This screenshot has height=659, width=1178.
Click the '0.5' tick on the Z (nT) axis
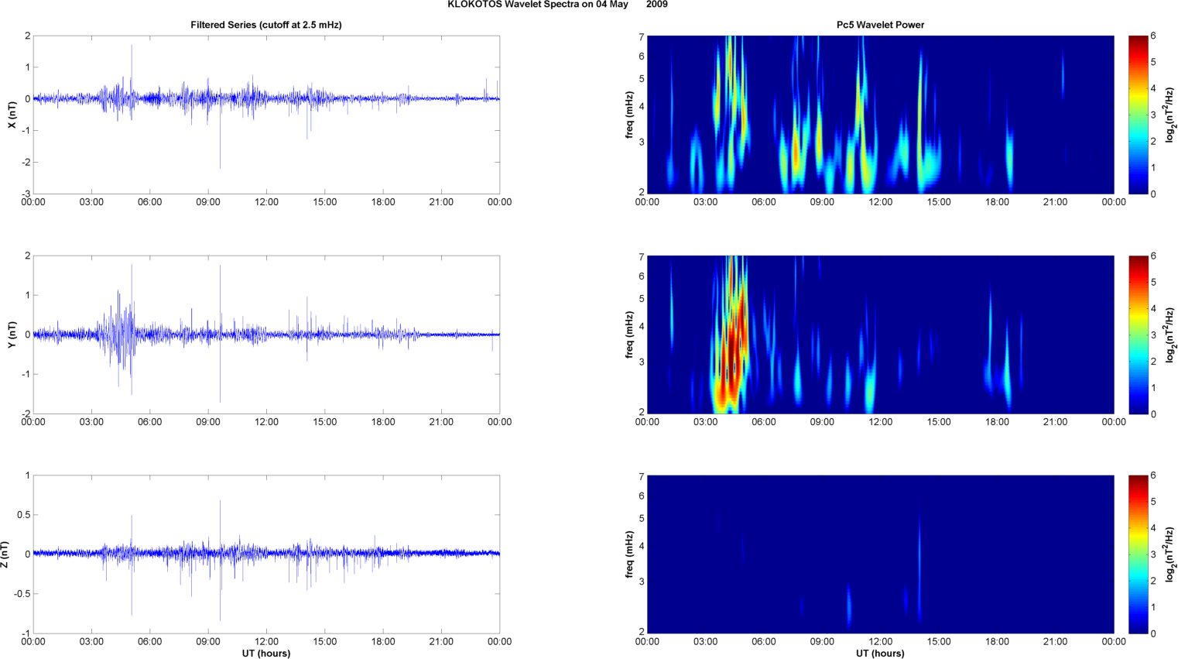(x=23, y=515)
